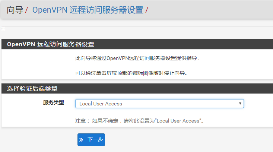Image resolution: width=273 pixels, height=152 pixels.
Task: Click the text 可以通过单击屏幕顶部的徽标图像随时停止向导
Action: pos(131,73)
